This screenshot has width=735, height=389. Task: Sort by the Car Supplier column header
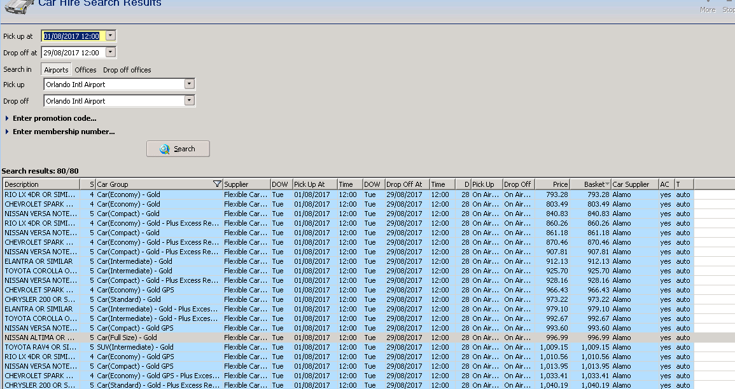pyautogui.click(x=634, y=184)
